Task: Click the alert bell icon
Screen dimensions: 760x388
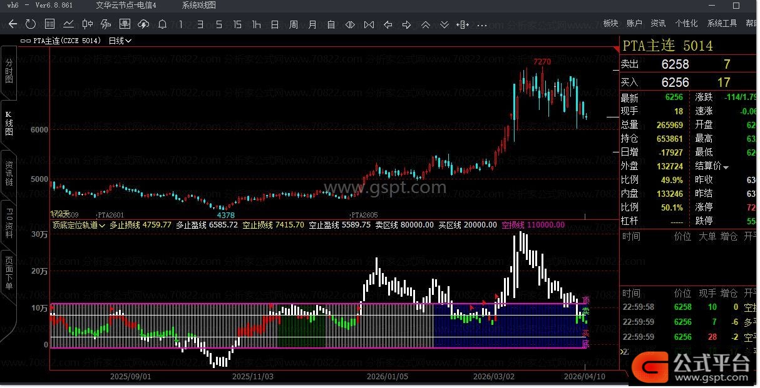Action: click(162, 24)
